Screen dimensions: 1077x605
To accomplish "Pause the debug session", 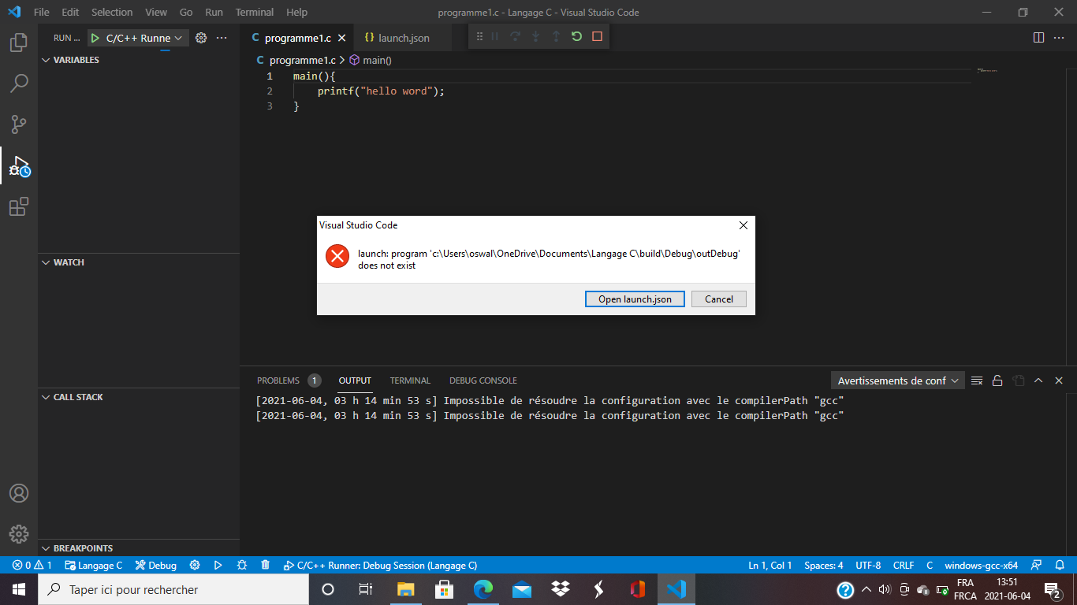I will [495, 36].
